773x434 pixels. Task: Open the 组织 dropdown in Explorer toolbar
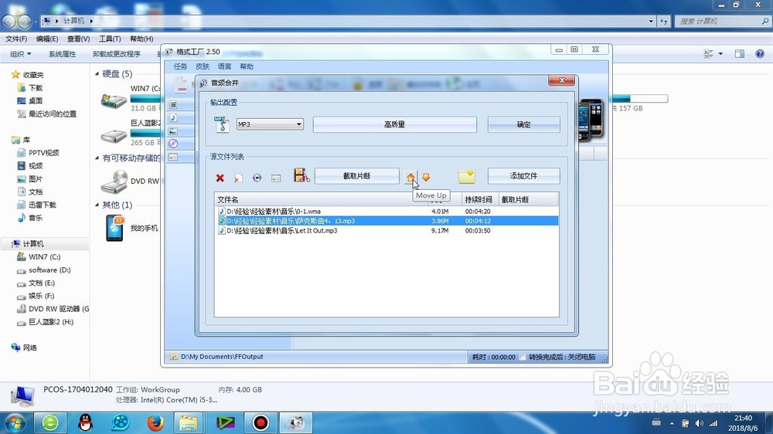click(21, 54)
